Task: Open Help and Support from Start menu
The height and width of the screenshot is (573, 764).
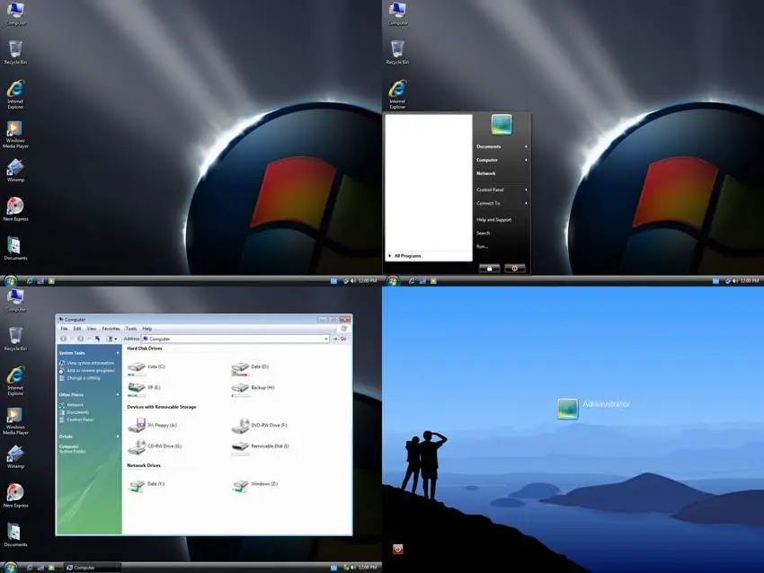Action: point(494,219)
